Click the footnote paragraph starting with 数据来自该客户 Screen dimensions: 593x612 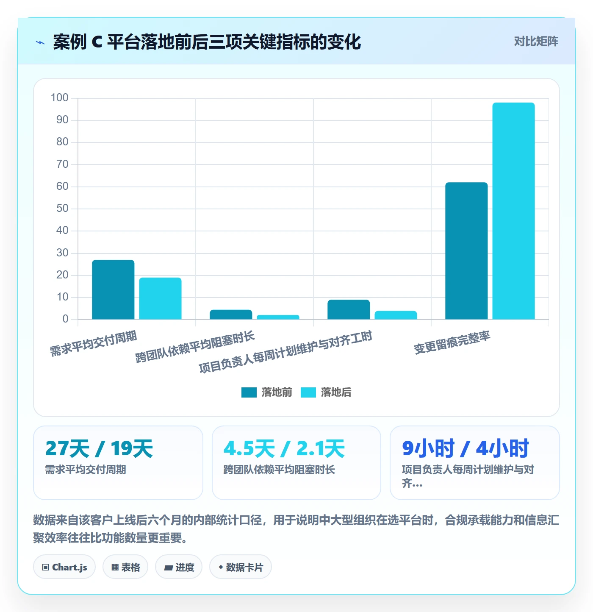(296, 529)
